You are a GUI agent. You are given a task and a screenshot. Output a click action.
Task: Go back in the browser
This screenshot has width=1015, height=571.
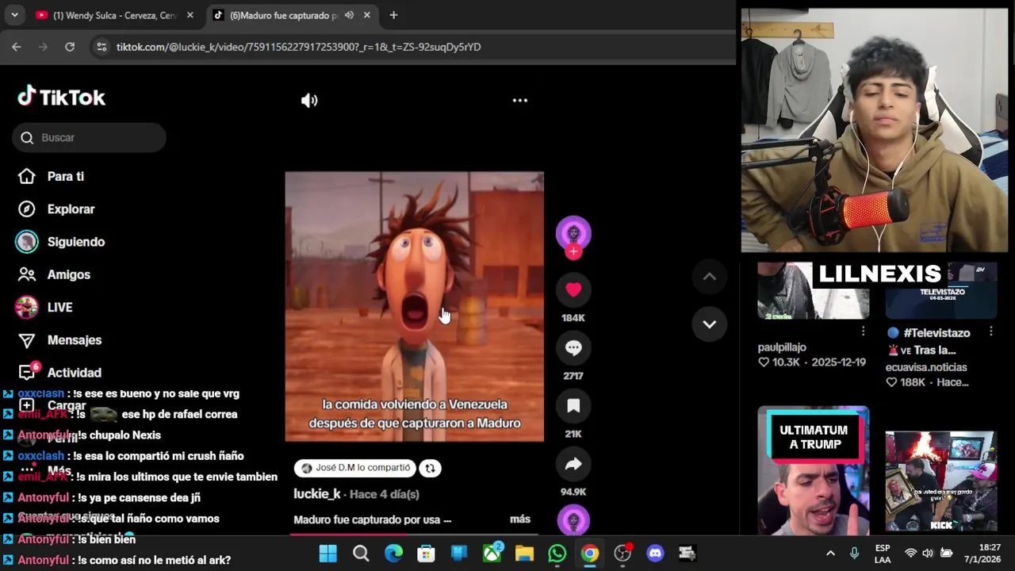(16, 47)
